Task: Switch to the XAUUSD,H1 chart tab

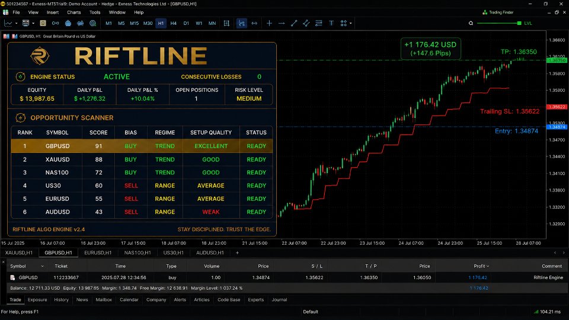Action: (x=19, y=252)
